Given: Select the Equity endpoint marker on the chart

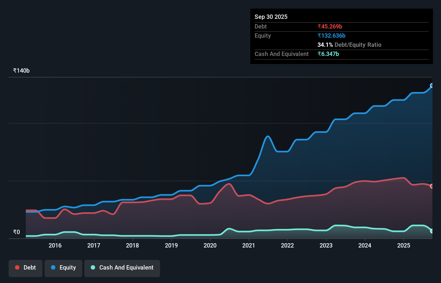Looking at the screenshot, I should (x=432, y=86).
